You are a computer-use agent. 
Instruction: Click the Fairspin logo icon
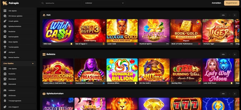[x=5, y=3]
